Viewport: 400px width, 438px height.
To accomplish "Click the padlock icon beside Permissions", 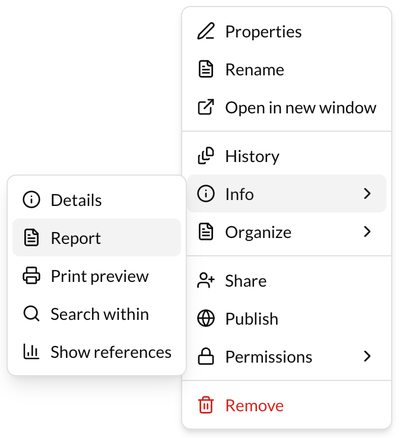I will 205,357.
